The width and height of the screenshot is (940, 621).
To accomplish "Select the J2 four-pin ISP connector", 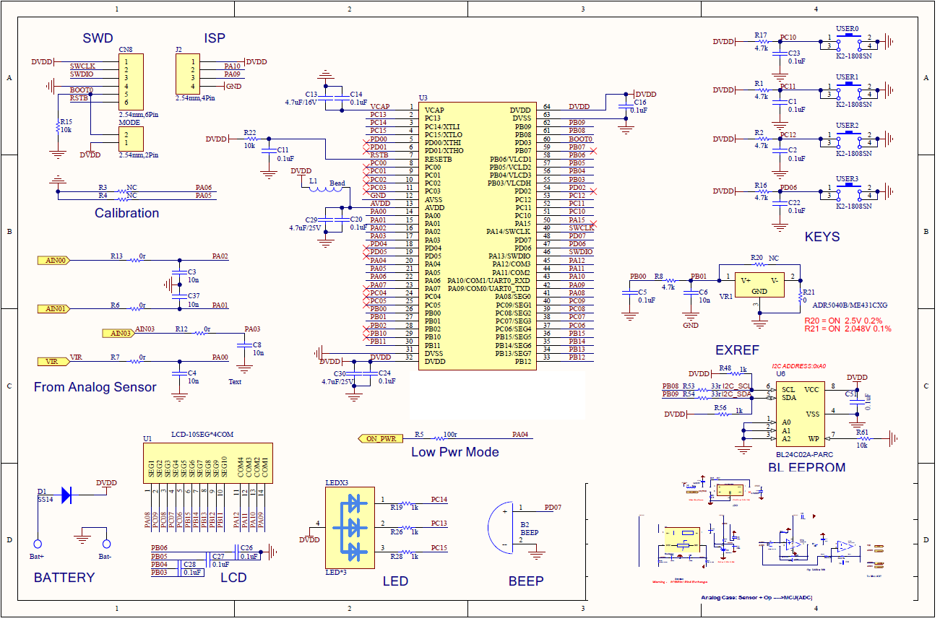I will pyautogui.click(x=188, y=74).
